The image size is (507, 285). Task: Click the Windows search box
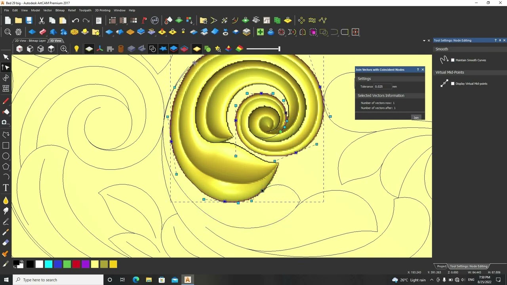point(58,280)
